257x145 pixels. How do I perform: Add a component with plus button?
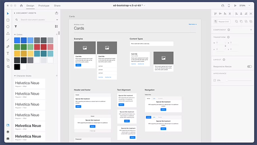point(251,30)
